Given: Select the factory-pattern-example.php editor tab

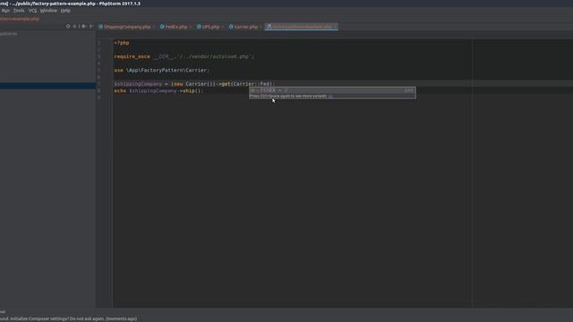Looking at the screenshot, I should coord(302,27).
